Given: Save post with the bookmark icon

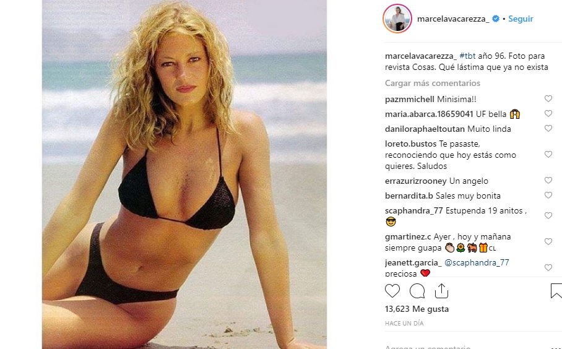Looking at the screenshot, I should (x=556, y=291).
